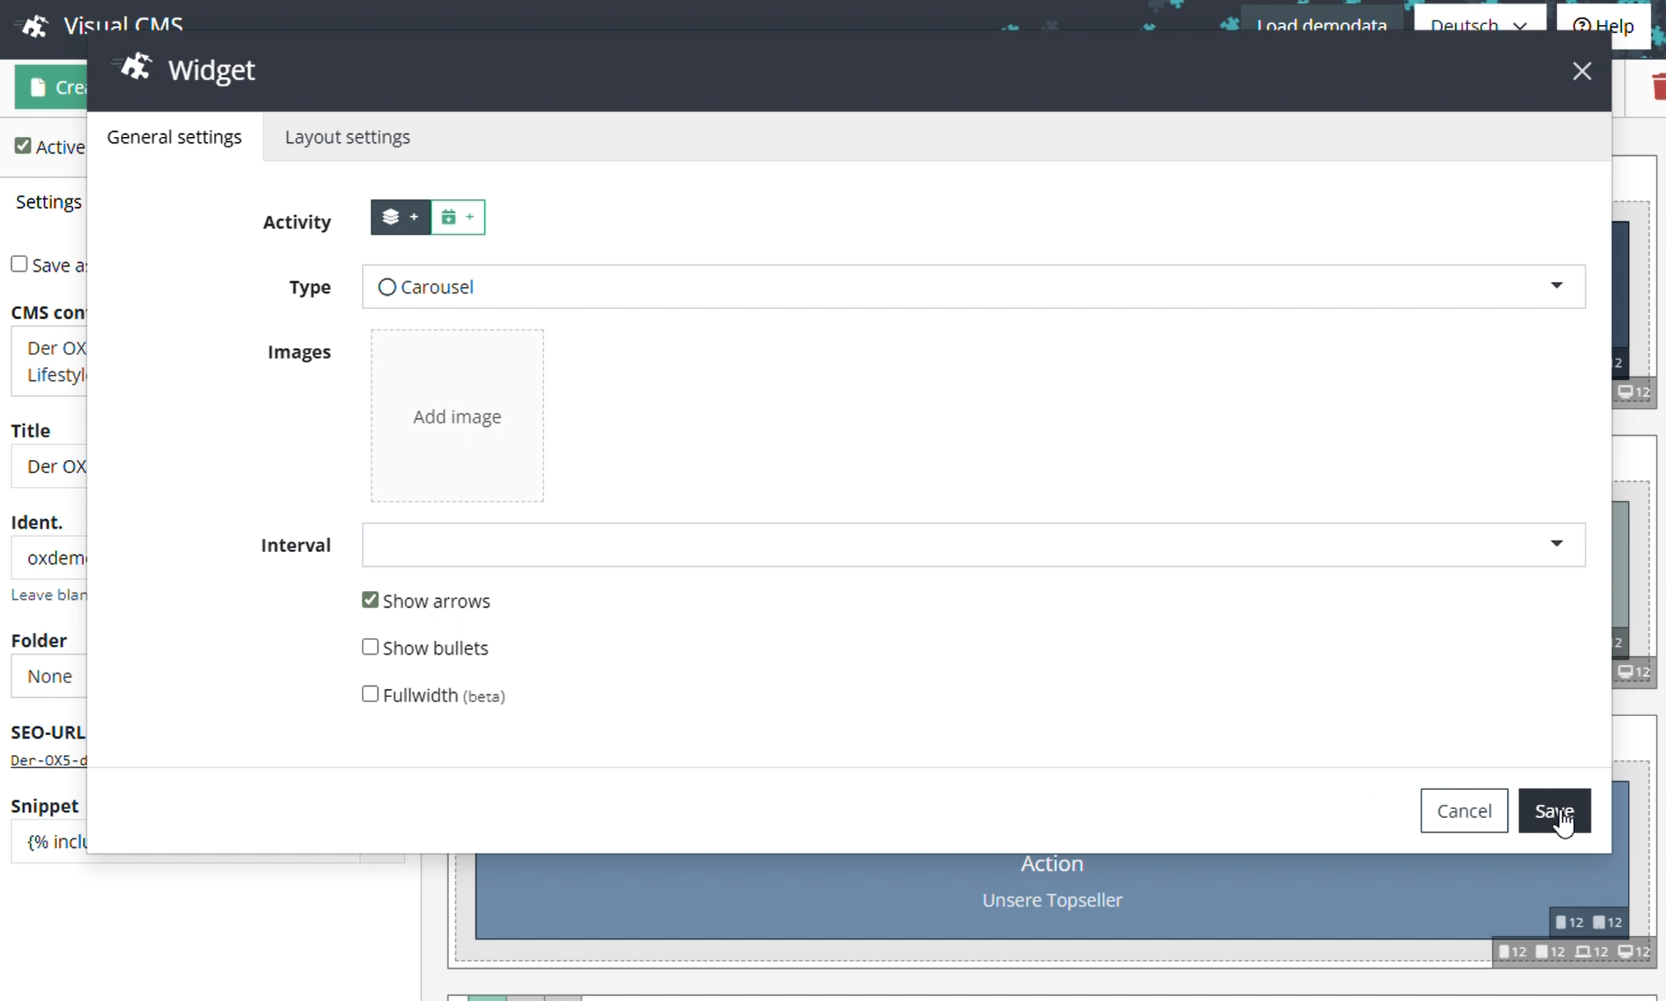Screen dimensions: 1666x1001
Task: Click the Help question mark icon
Action: coord(1581,26)
